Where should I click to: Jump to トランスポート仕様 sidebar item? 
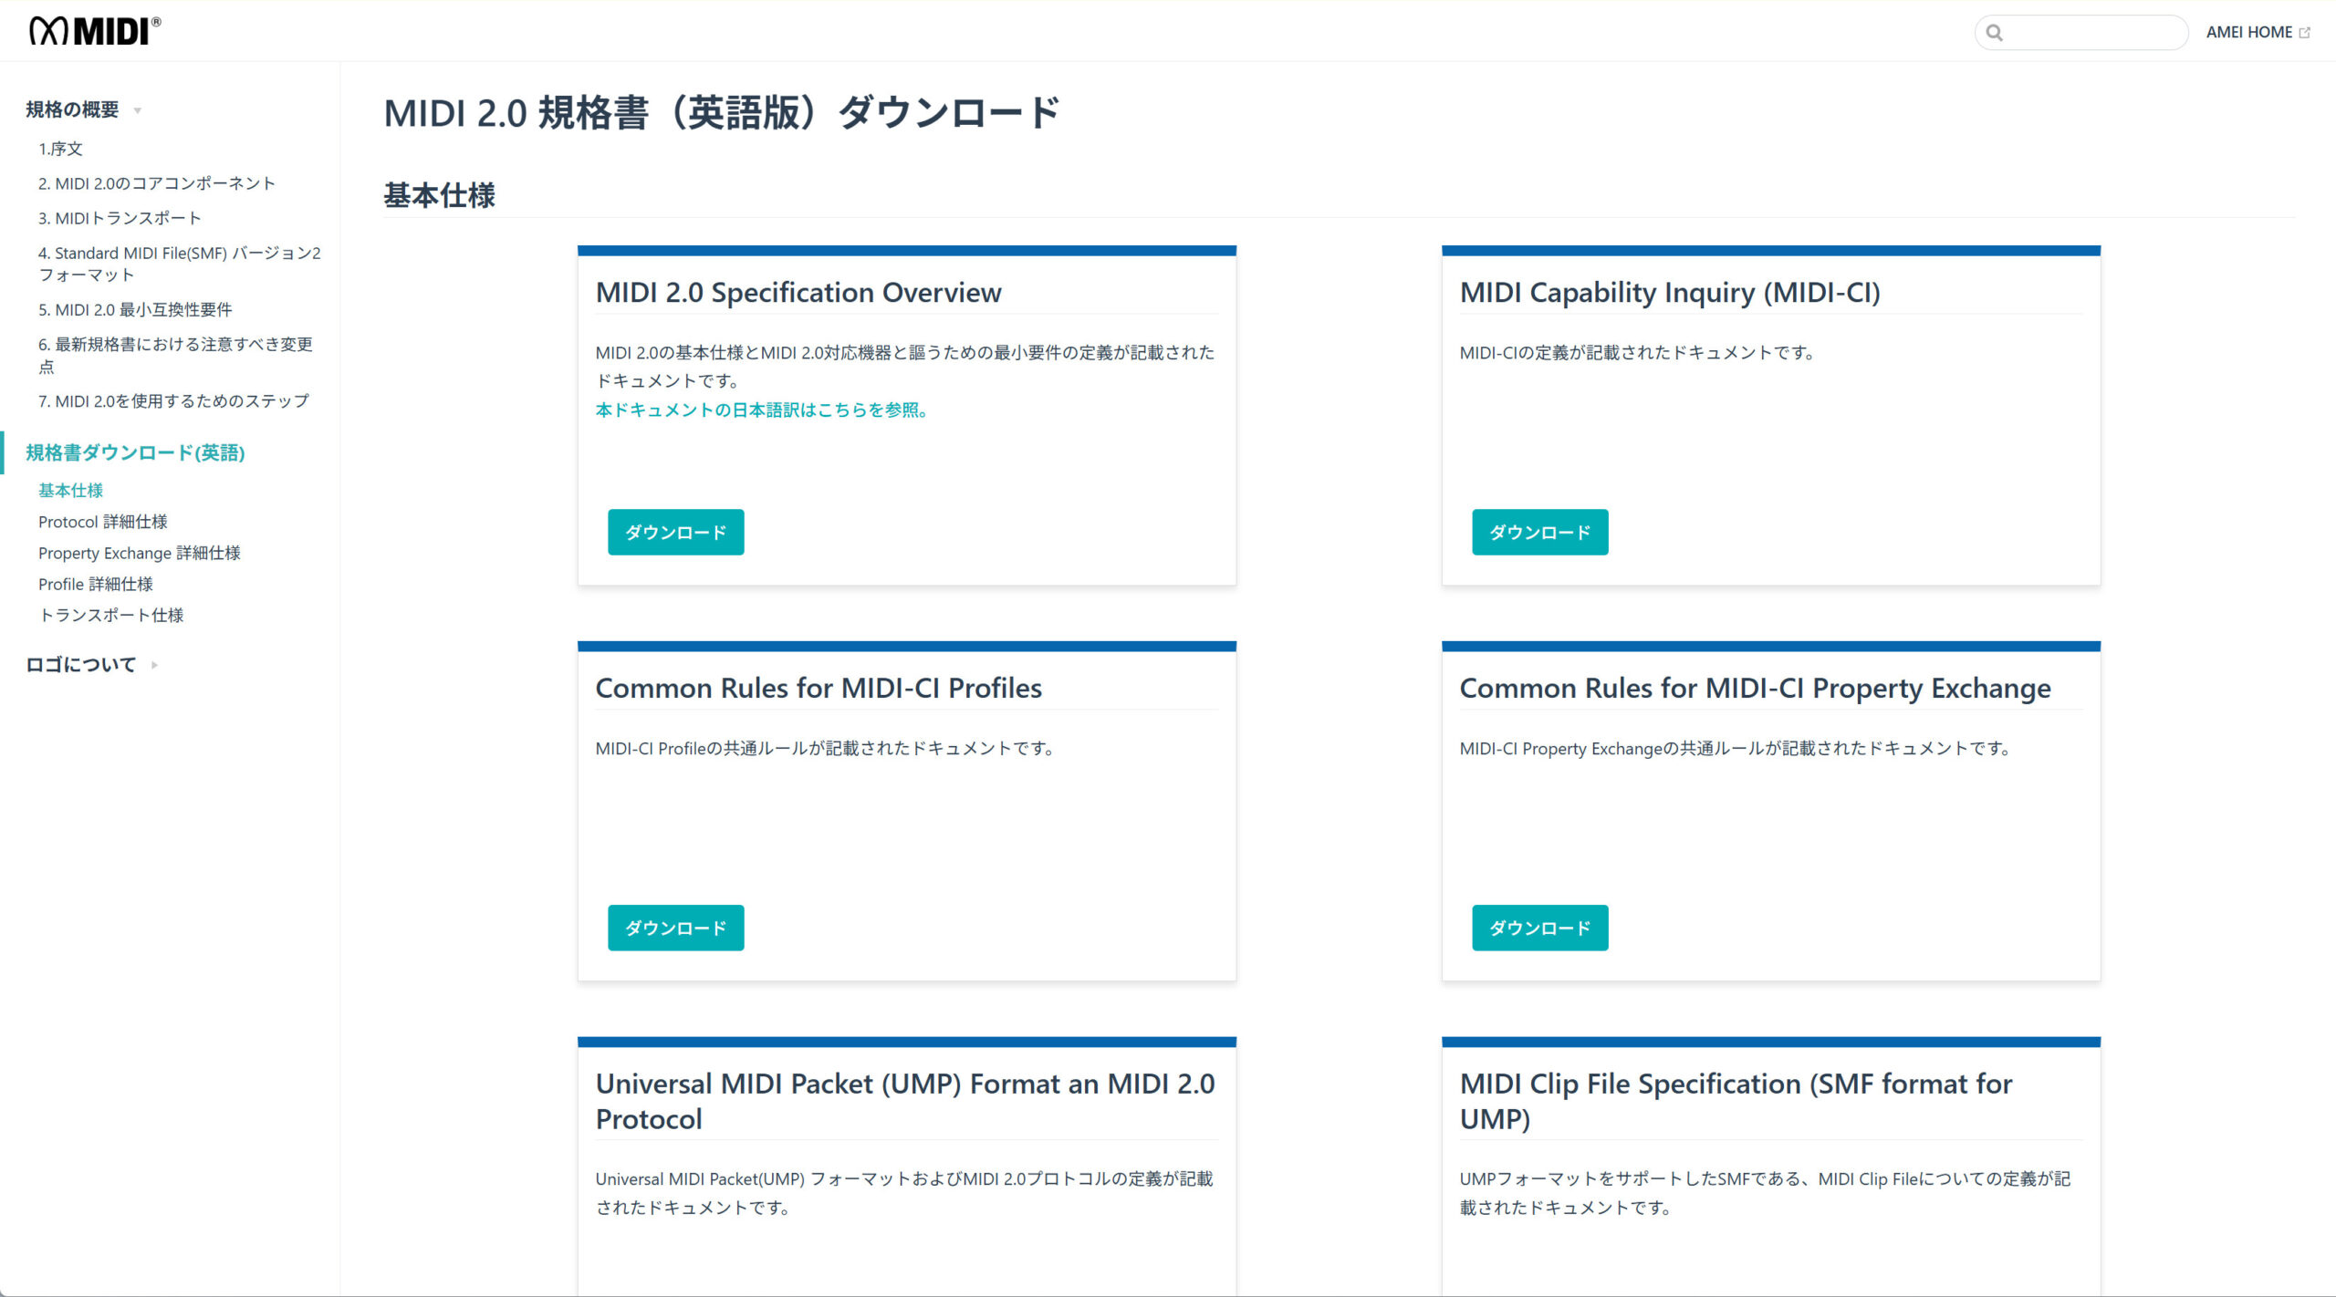click(x=110, y=615)
